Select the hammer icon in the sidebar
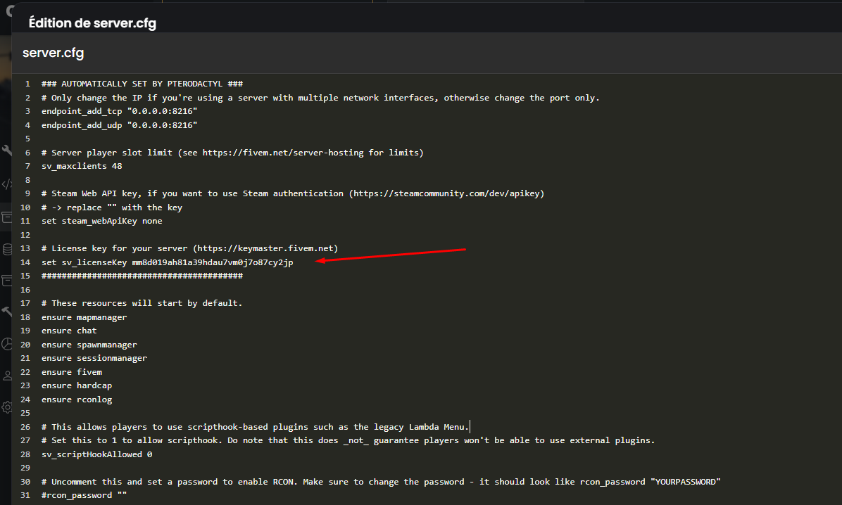Viewport: 842px width, 505px height. coord(6,312)
